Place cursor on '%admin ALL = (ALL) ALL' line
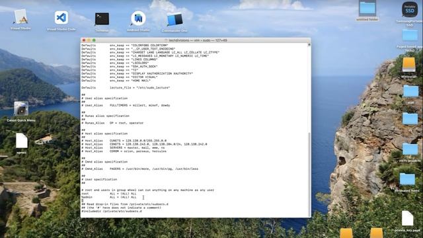 point(108,197)
